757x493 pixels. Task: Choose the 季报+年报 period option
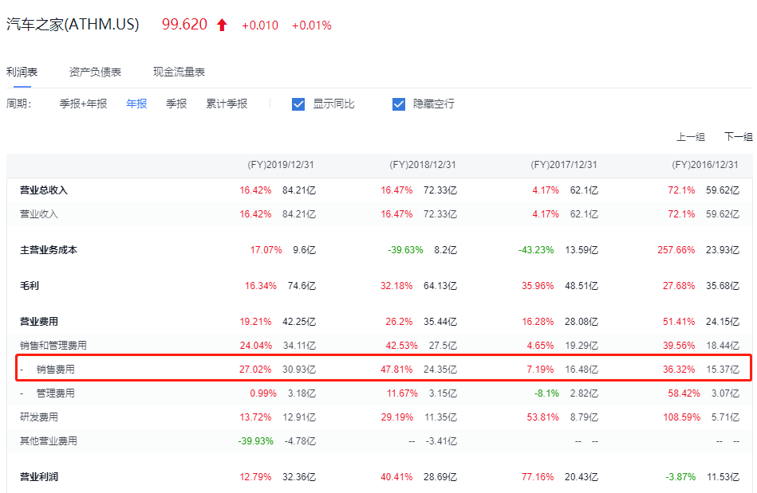(x=83, y=104)
